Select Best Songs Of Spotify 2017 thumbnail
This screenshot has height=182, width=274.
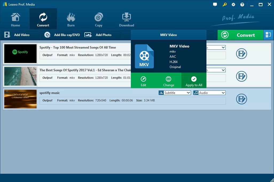pyautogui.click(x=21, y=76)
